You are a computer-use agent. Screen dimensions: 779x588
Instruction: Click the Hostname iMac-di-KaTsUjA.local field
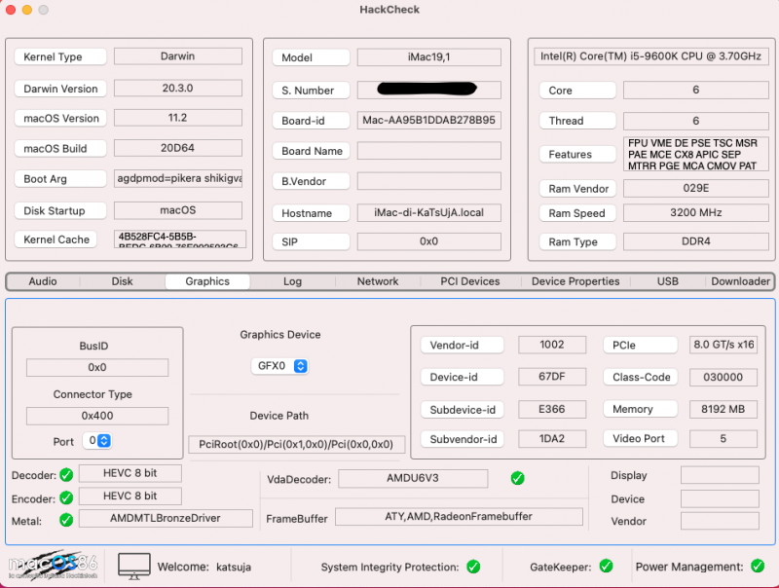tap(429, 212)
